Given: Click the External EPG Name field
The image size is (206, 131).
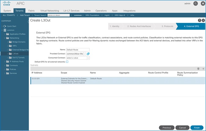Looking at the screenshot, I should pyautogui.click(x=78, y=50).
